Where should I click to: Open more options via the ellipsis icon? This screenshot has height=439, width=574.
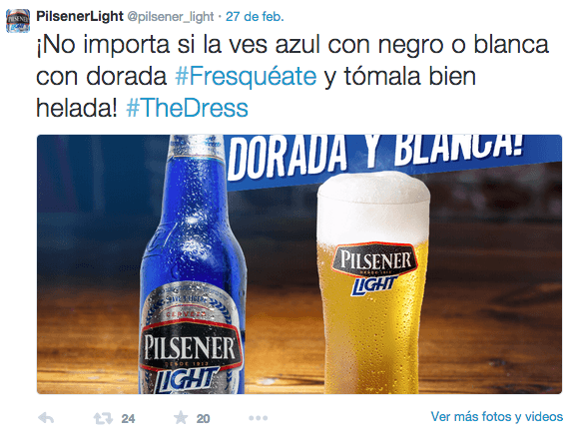[259, 418]
